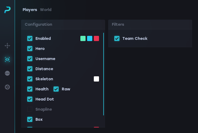Uncheck the Hero checkbox
The image size is (198, 133).
tap(30, 49)
